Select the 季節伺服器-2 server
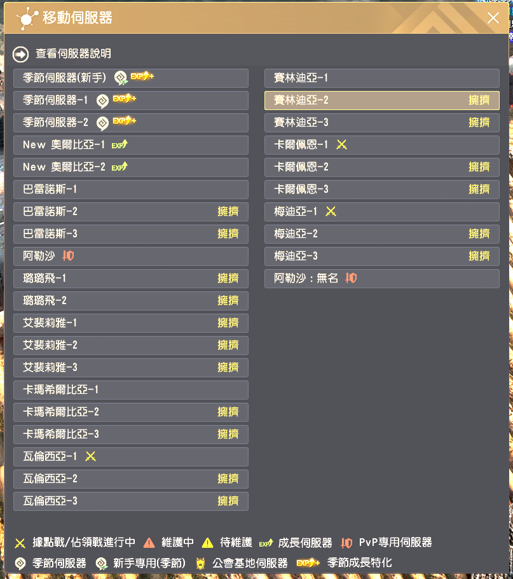Image resolution: width=513 pixels, height=579 pixels. pyautogui.click(x=131, y=123)
